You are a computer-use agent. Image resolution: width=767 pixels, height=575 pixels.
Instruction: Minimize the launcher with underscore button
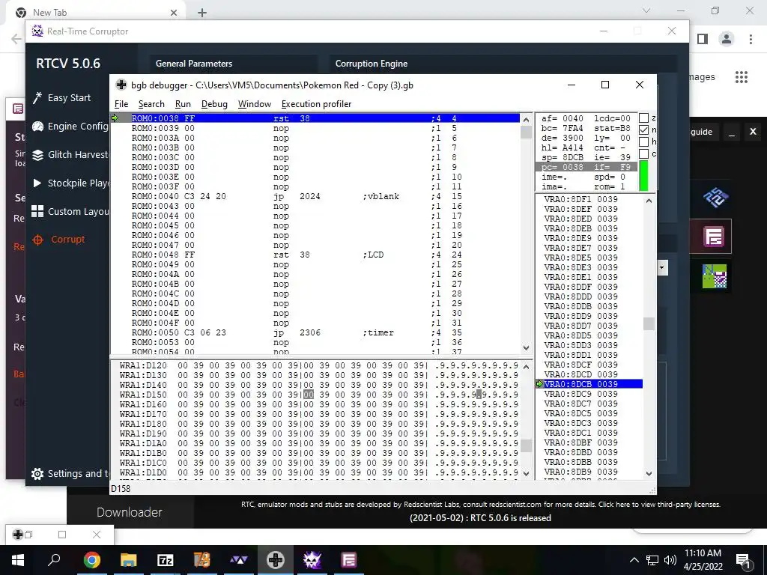pyautogui.click(x=732, y=132)
